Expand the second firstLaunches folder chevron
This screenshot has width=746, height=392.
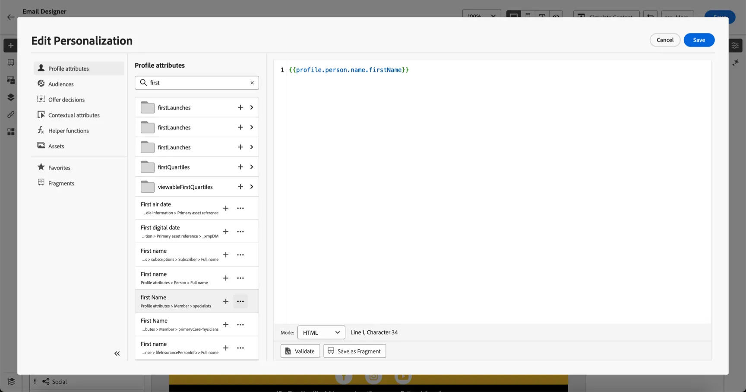252,127
